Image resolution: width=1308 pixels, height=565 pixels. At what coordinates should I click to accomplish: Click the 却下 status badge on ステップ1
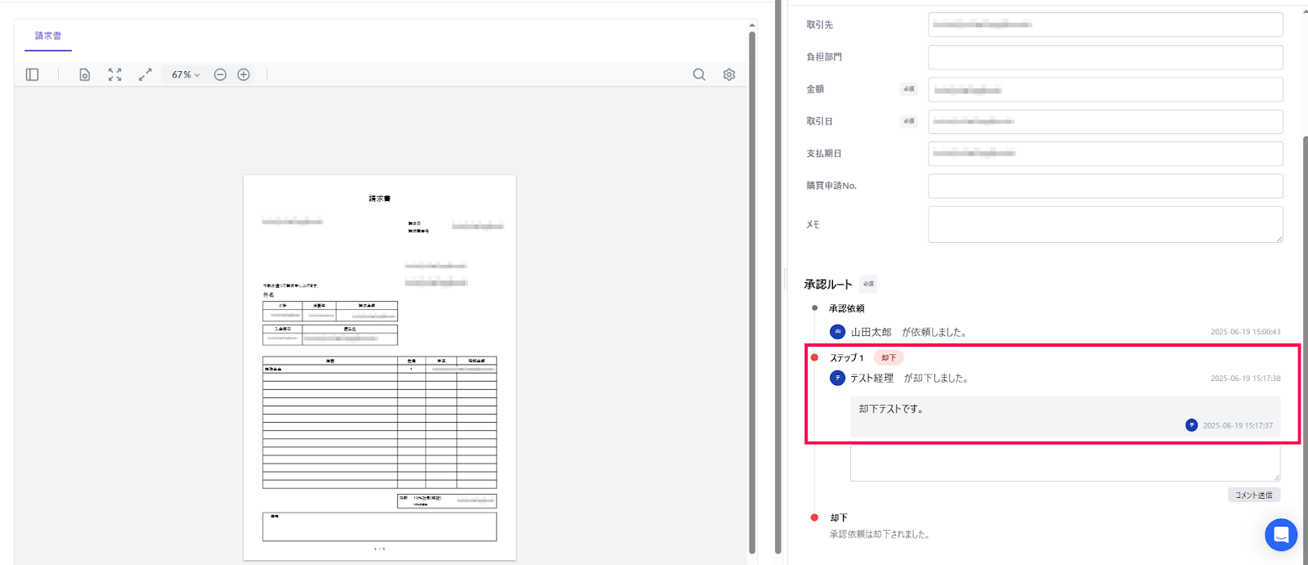[889, 357]
